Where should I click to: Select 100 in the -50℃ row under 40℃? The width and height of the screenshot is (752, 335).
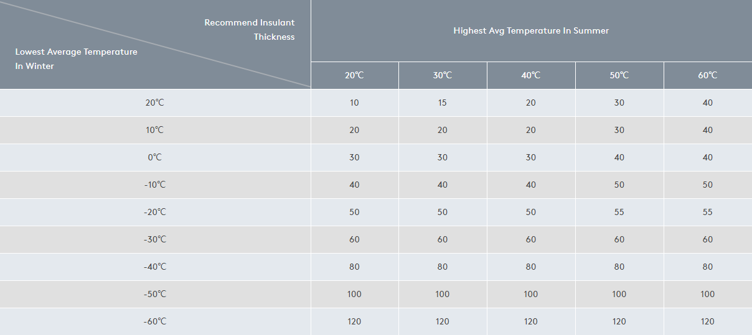pos(531,294)
